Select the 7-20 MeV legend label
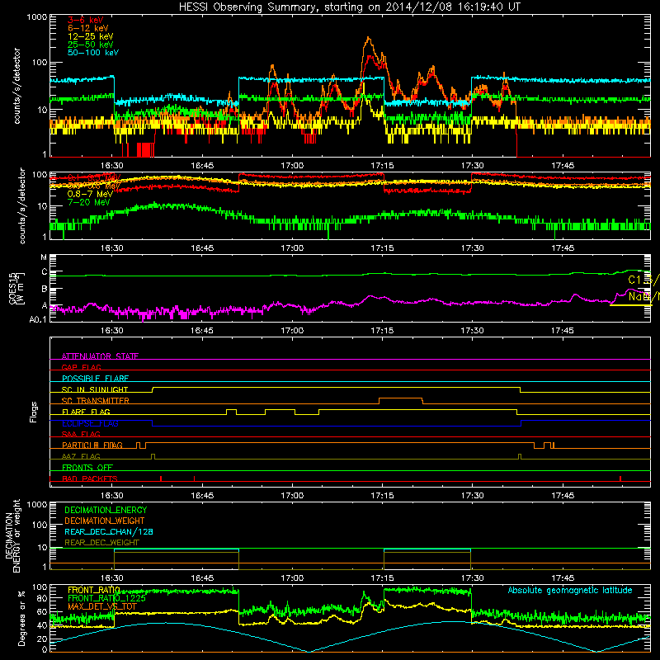The image size is (660, 660). [x=88, y=202]
